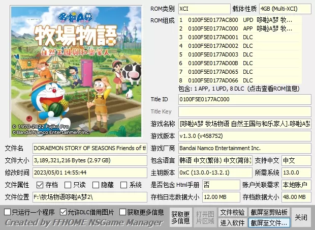Click the 截屏至文件... button
Image resolution: width=315 pixels, height=230 pixels.
(x=269, y=222)
